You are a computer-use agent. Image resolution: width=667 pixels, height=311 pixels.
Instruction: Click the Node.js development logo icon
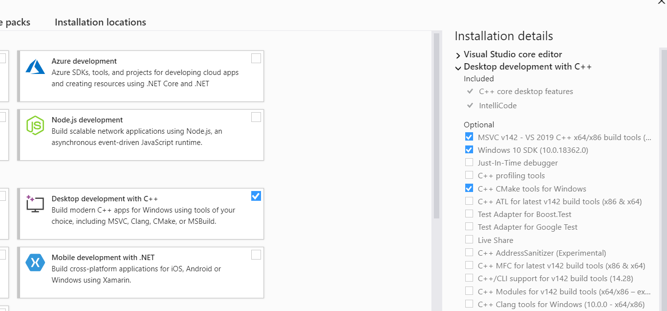click(x=35, y=125)
